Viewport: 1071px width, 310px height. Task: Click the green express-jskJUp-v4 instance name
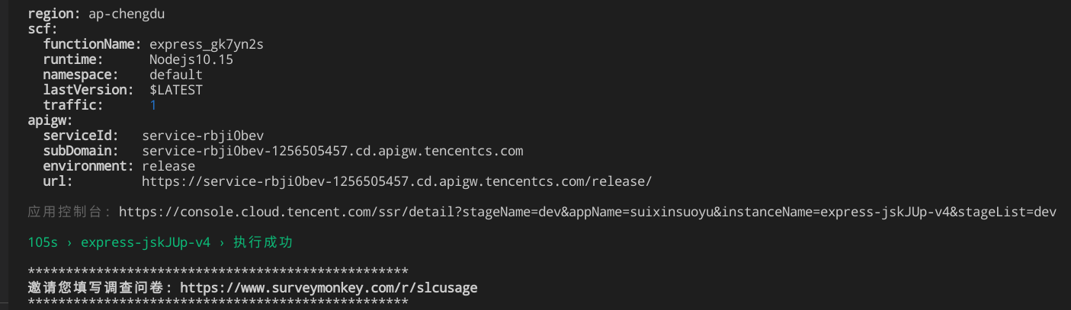coord(146,242)
